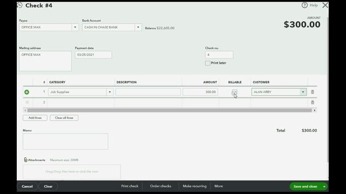Open recent transactions clock icon beside Check #4
The image size is (346, 194).
(20, 5)
